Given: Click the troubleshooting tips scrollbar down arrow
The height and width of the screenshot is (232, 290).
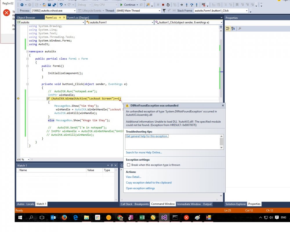Looking at the screenshot, I should pos(221,147).
